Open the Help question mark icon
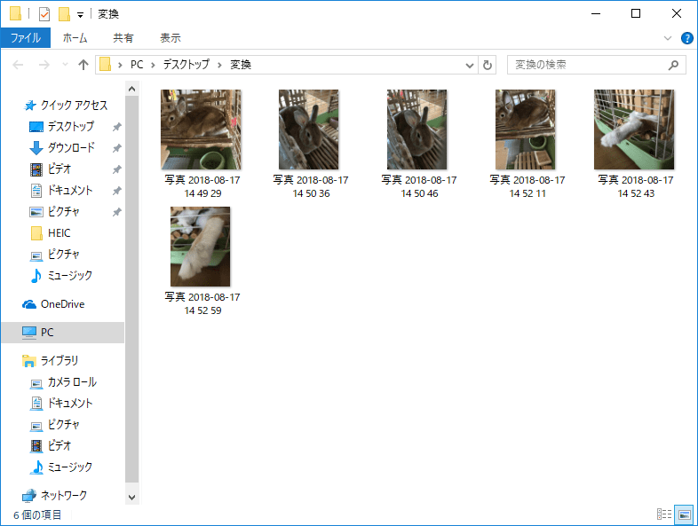 [686, 38]
